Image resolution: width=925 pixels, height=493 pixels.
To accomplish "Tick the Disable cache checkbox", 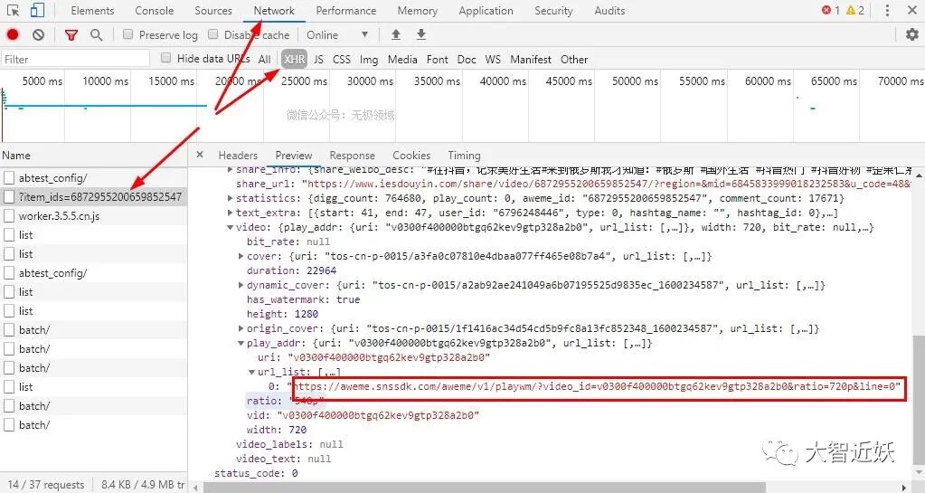I will pyautogui.click(x=213, y=34).
